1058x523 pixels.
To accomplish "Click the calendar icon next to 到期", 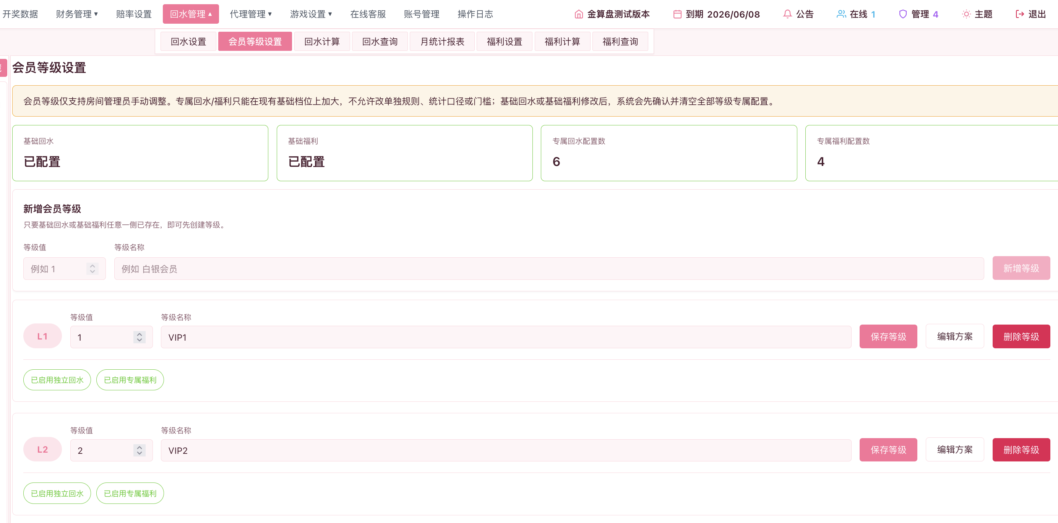I will [677, 15].
